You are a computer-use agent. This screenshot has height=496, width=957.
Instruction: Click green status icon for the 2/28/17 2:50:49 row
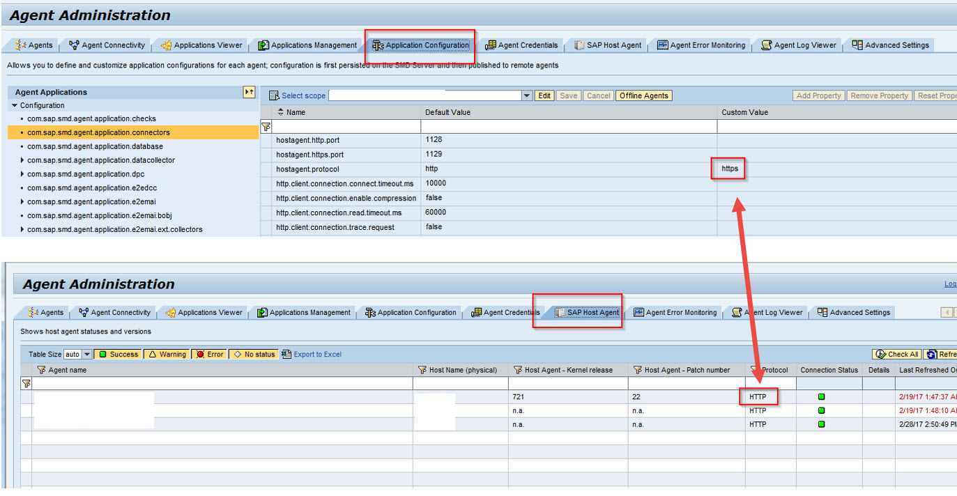click(821, 424)
